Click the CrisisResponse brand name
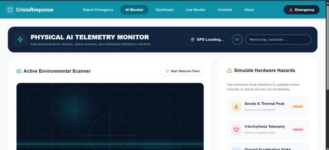The height and width of the screenshot is (150, 329). point(35,10)
